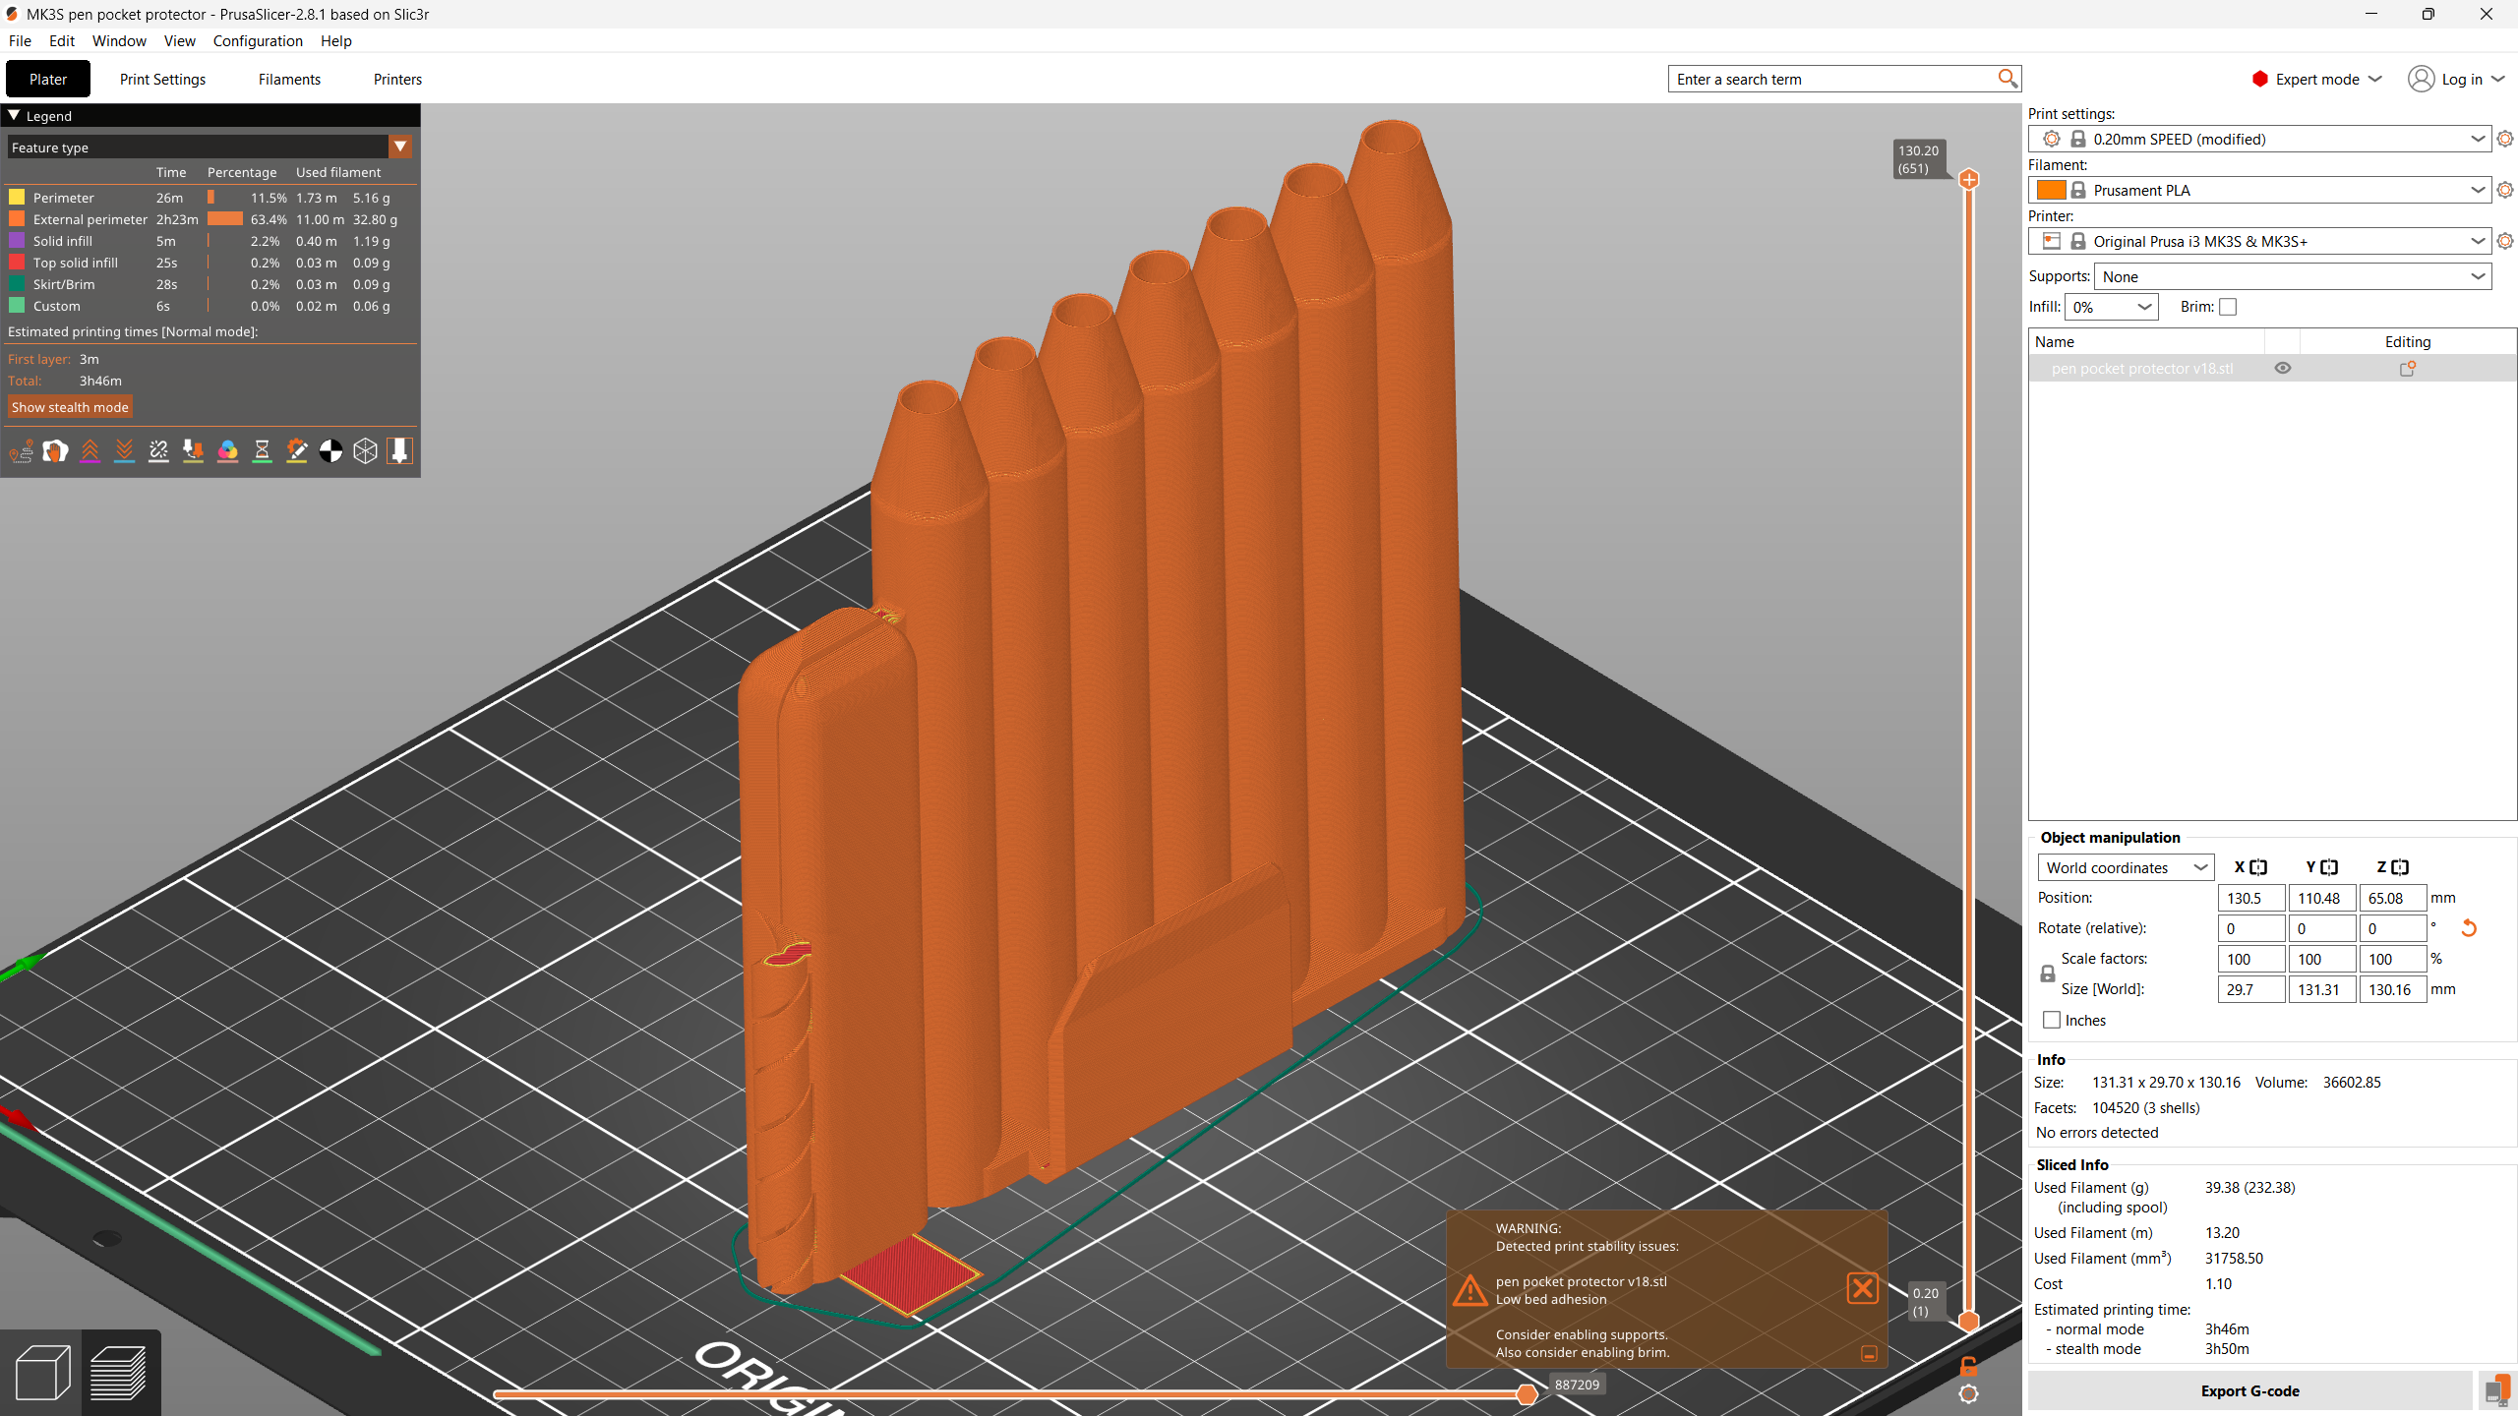Toggle travel moves visibility icon in legend

21,451
